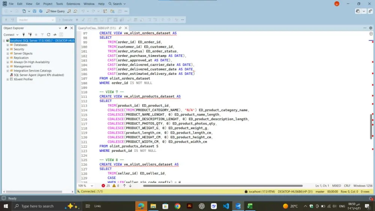Open the new file options dropdown arrow
This screenshot has height=211, width=375.
coord(29,11)
